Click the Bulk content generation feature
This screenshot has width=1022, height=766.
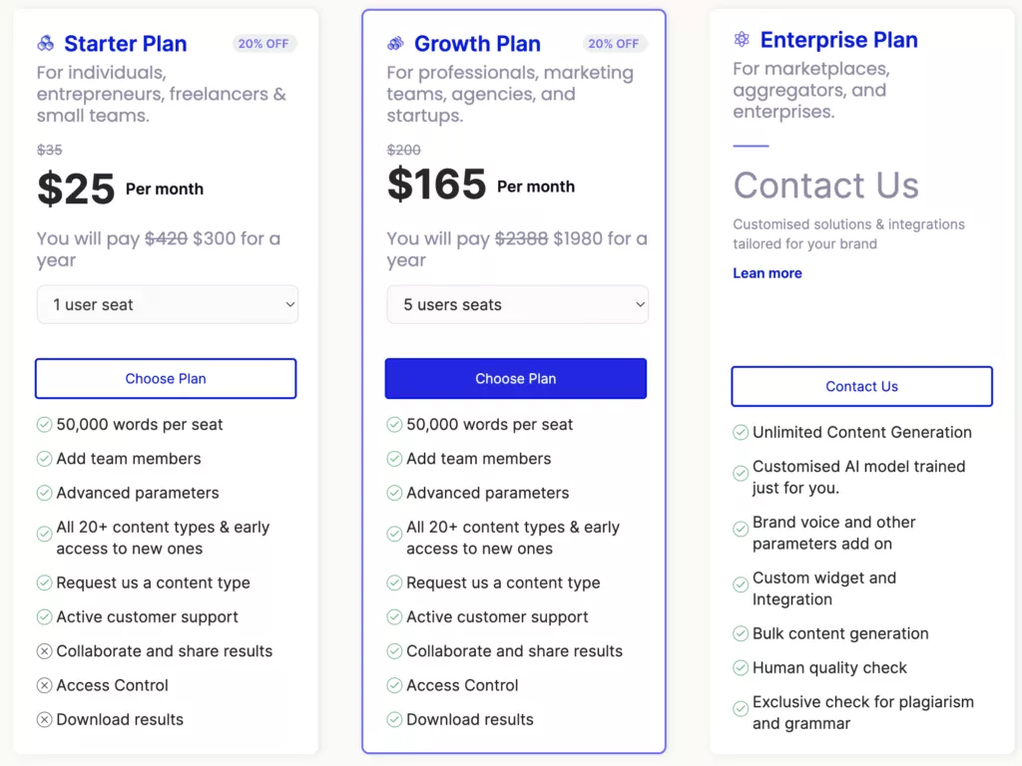click(840, 634)
